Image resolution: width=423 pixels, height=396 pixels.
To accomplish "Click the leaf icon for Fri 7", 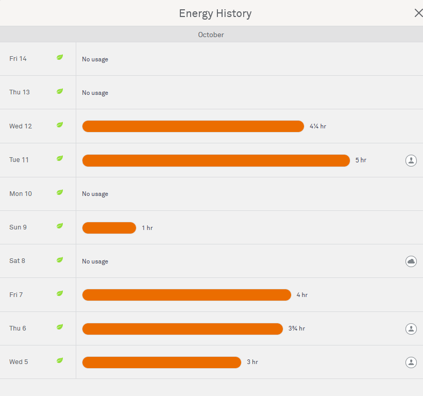I will (60, 294).
